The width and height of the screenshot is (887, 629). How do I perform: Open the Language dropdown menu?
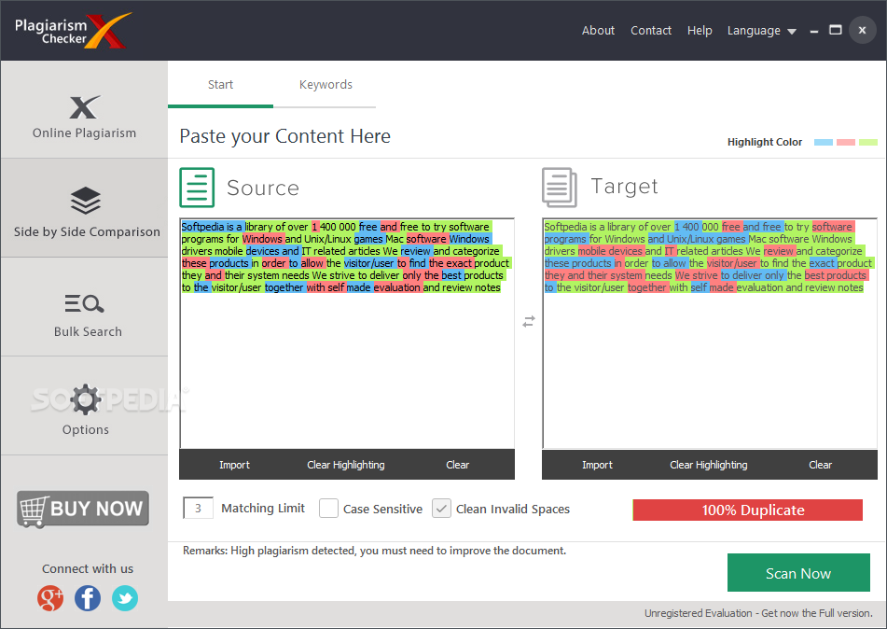click(x=761, y=31)
